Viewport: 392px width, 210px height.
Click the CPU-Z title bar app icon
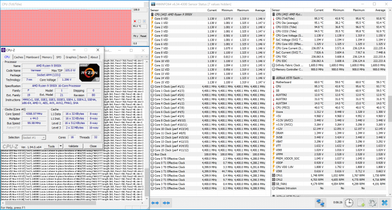(x=3, y=50)
